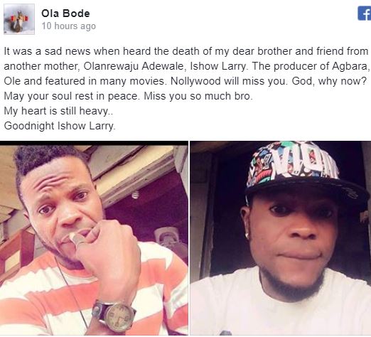Click the word 'Nollywood' in the post text
Viewport: 371px width, 337px height.
(195, 81)
